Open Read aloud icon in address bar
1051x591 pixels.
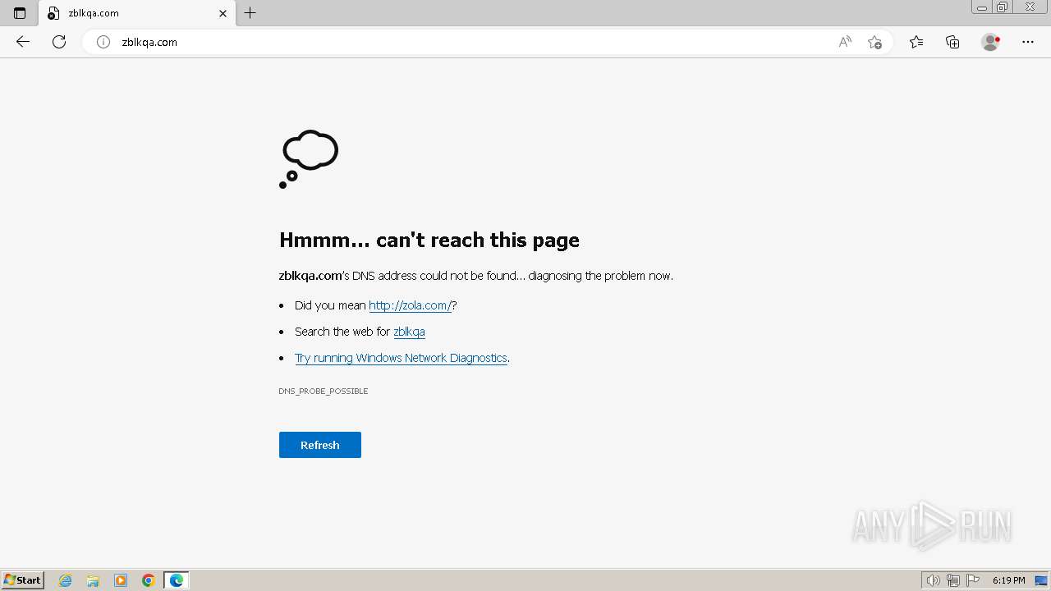click(845, 42)
